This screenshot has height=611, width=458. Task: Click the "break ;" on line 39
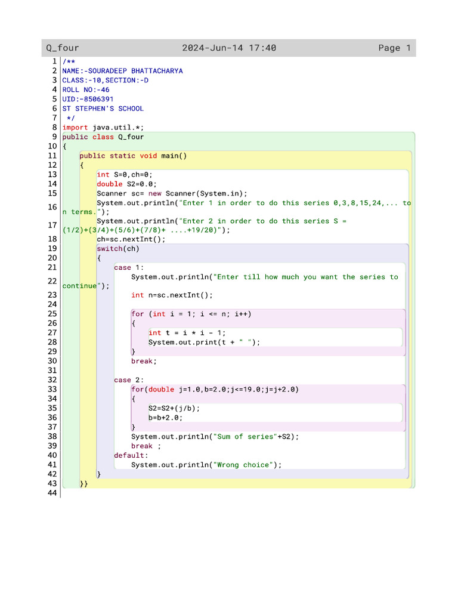(146, 446)
